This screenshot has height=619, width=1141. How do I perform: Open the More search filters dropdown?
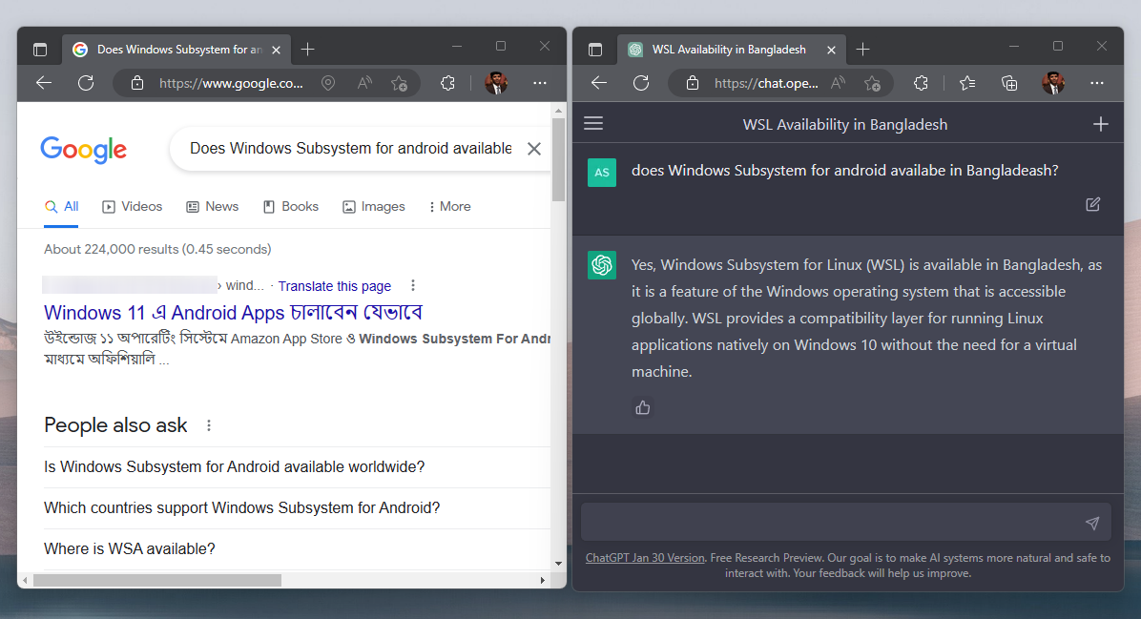[449, 207]
